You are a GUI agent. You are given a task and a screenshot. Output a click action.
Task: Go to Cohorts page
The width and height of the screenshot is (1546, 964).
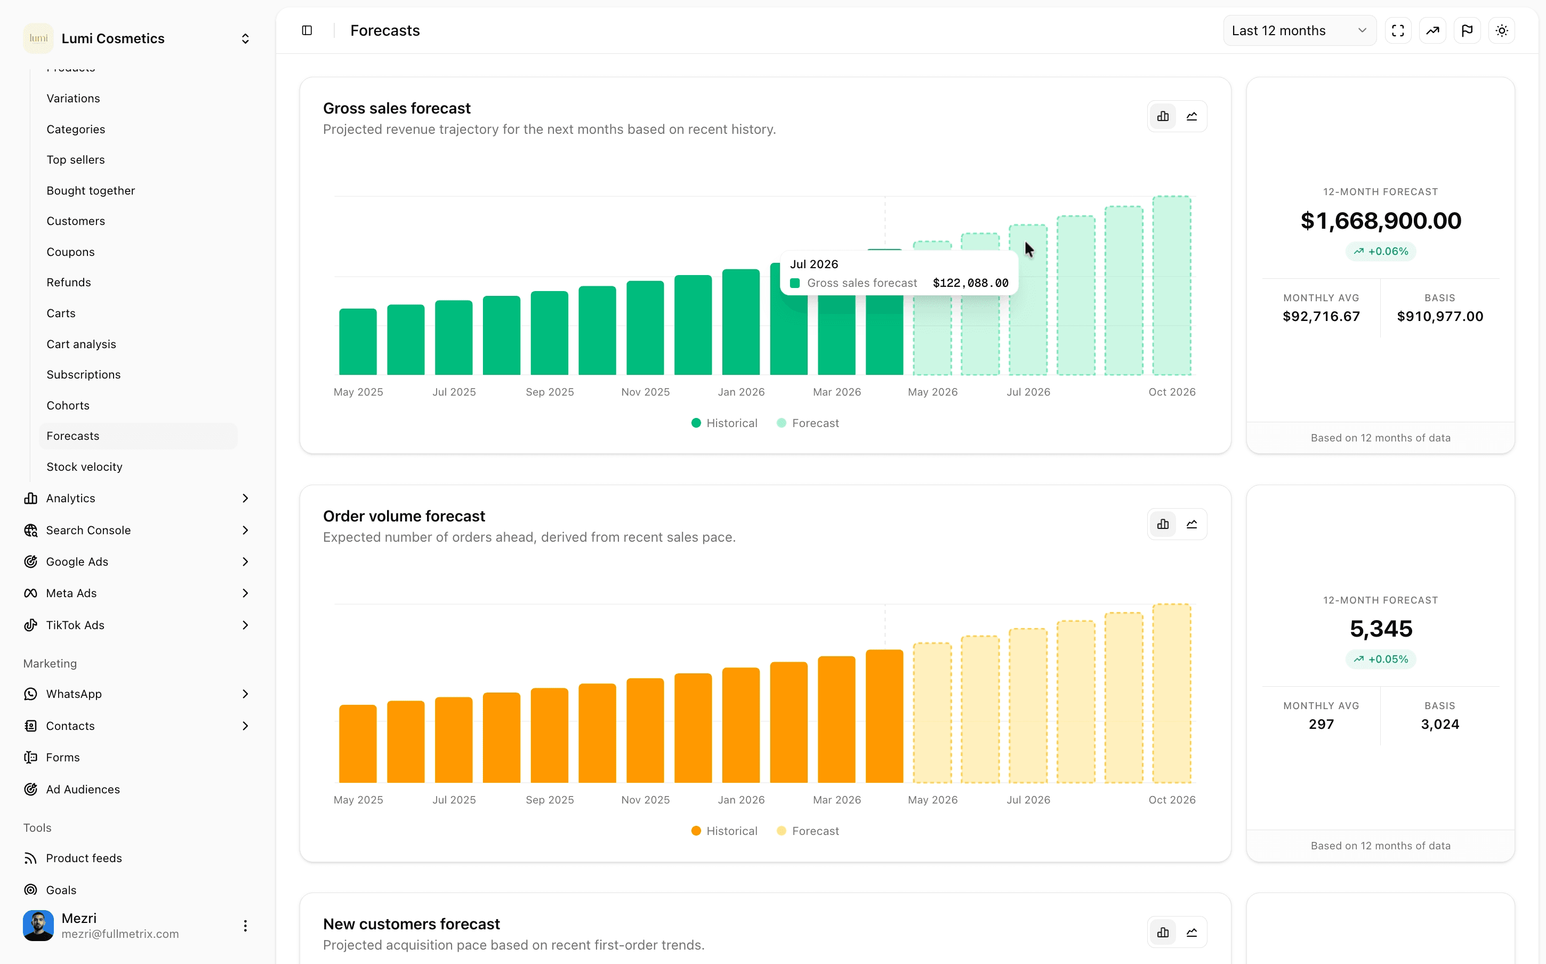pyautogui.click(x=138, y=406)
